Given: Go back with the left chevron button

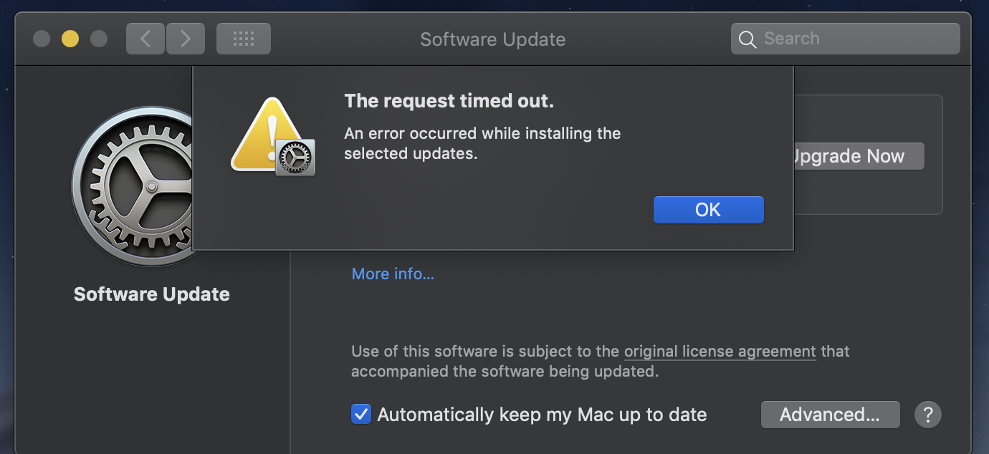Looking at the screenshot, I should coord(145,39).
